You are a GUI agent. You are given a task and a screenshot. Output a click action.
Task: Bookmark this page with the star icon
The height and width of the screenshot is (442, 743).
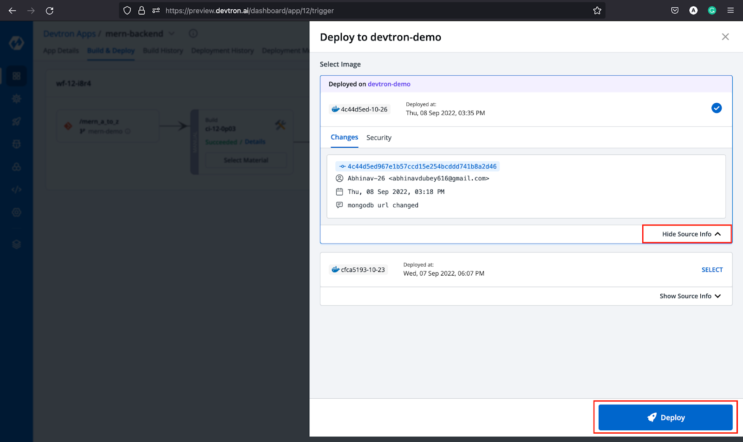(x=597, y=10)
